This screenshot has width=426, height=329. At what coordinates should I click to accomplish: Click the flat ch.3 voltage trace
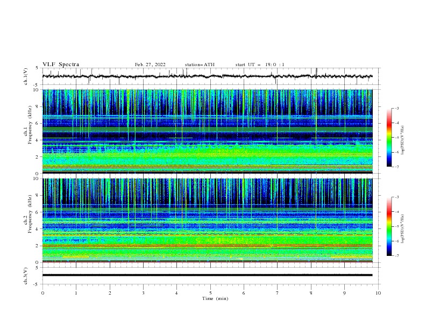coord(207,275)
